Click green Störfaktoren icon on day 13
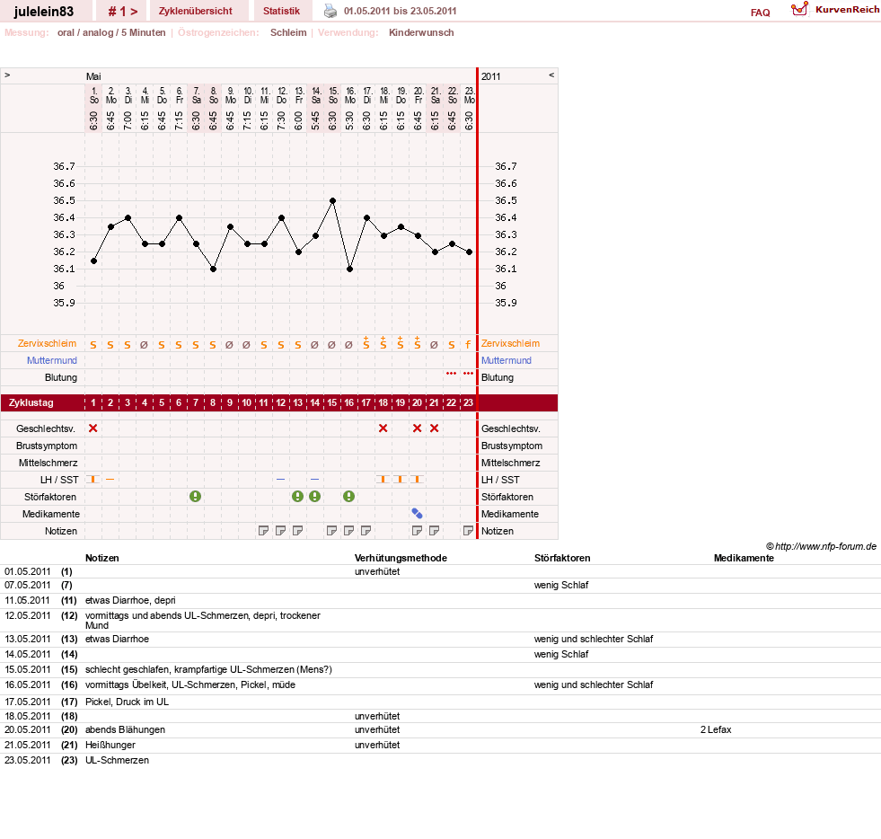Viewport: 881px width, 839px height. click(x=298, y=496)
